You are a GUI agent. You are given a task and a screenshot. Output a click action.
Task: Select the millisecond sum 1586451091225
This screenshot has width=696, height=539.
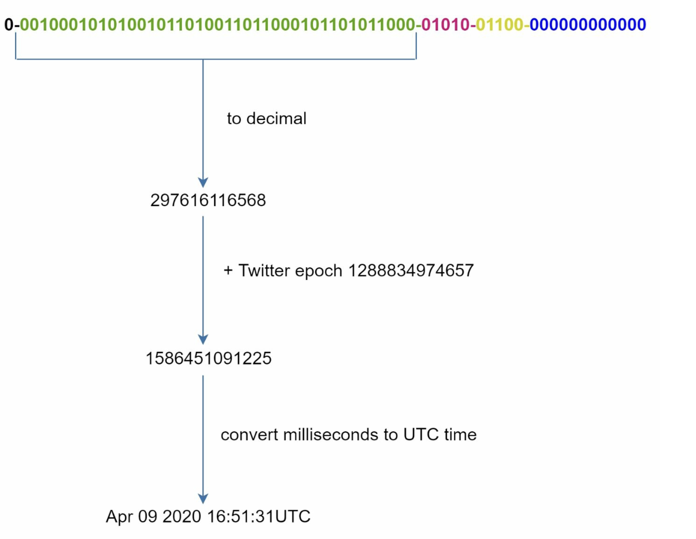click(x=208, y=358)
